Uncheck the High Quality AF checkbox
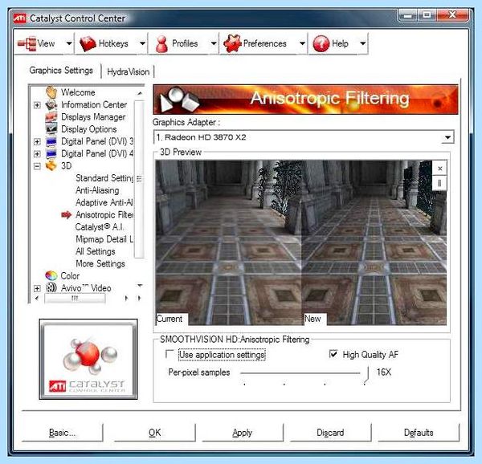 333,354
